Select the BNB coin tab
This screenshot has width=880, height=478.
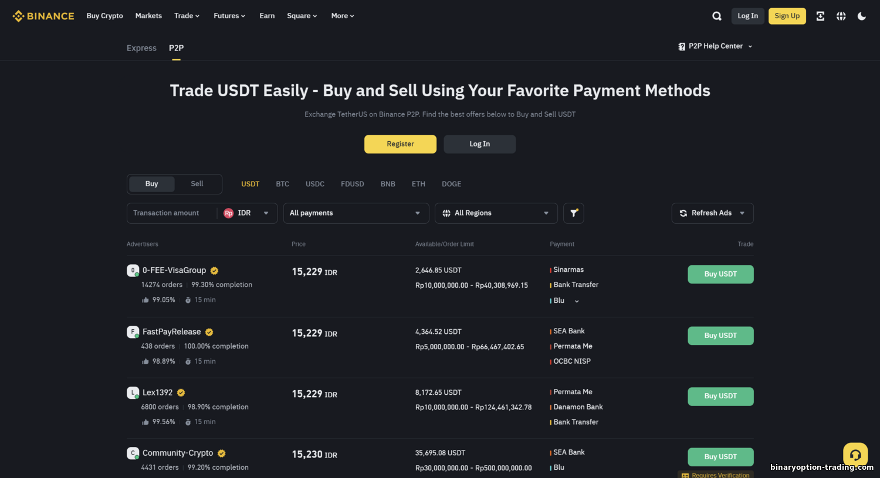(388, 184)
